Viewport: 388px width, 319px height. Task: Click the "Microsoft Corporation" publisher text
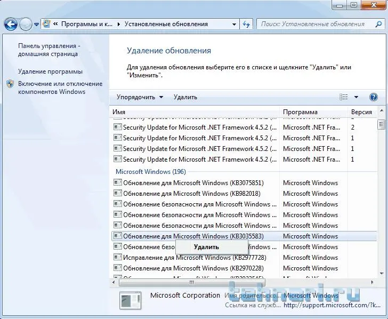click(185, 295)
